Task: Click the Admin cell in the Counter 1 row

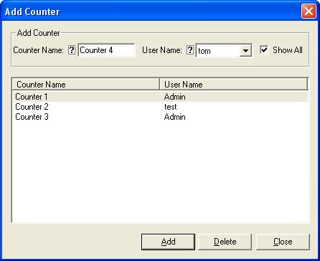Action: click(x=175, y=97)
